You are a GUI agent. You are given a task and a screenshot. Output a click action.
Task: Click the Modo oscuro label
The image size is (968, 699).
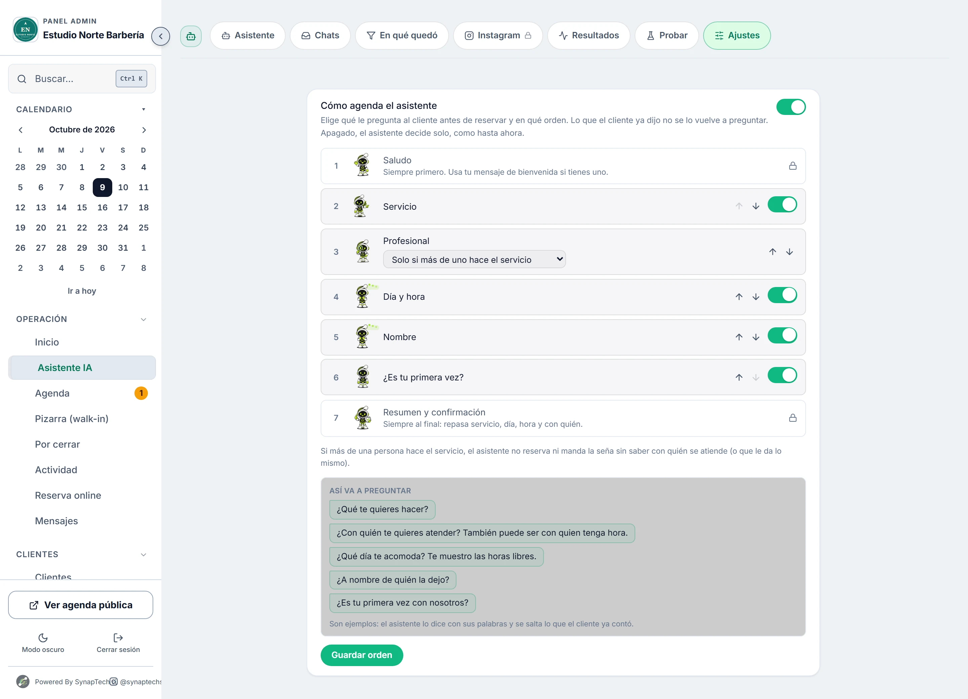[43, 650]
